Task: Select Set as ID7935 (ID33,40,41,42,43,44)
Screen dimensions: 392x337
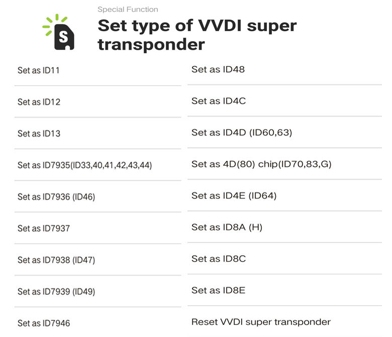Action: click(84, 165)
